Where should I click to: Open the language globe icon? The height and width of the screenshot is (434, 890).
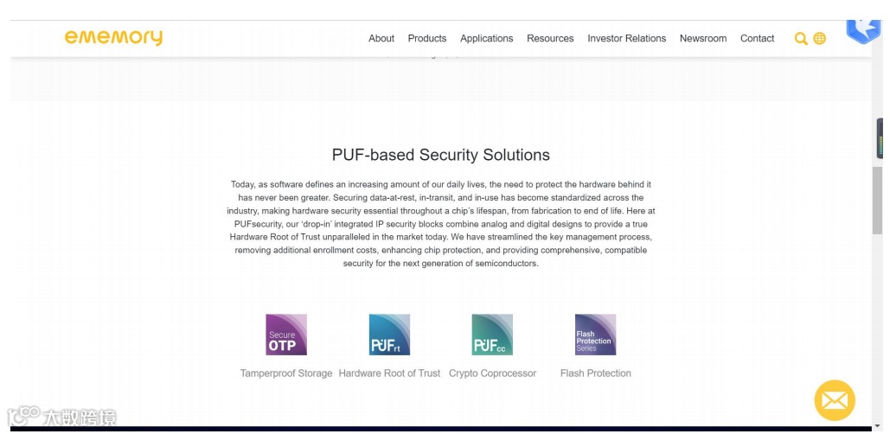tap(820, 39)
